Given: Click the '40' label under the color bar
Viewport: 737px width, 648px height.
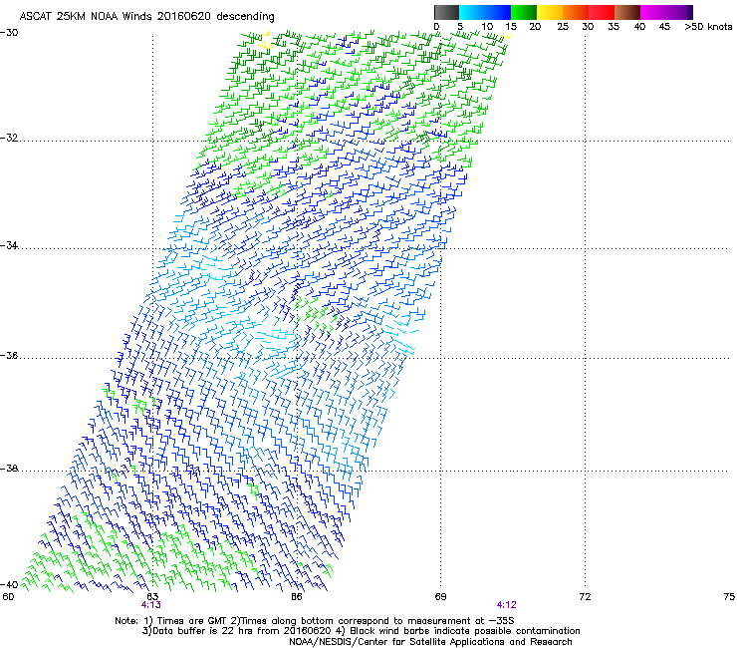Looking at the screenshot, I should click(639, 26).
